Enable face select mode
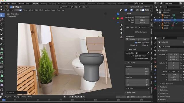The height and width of the screenshot is (103, 184). (x=20, y=10)
